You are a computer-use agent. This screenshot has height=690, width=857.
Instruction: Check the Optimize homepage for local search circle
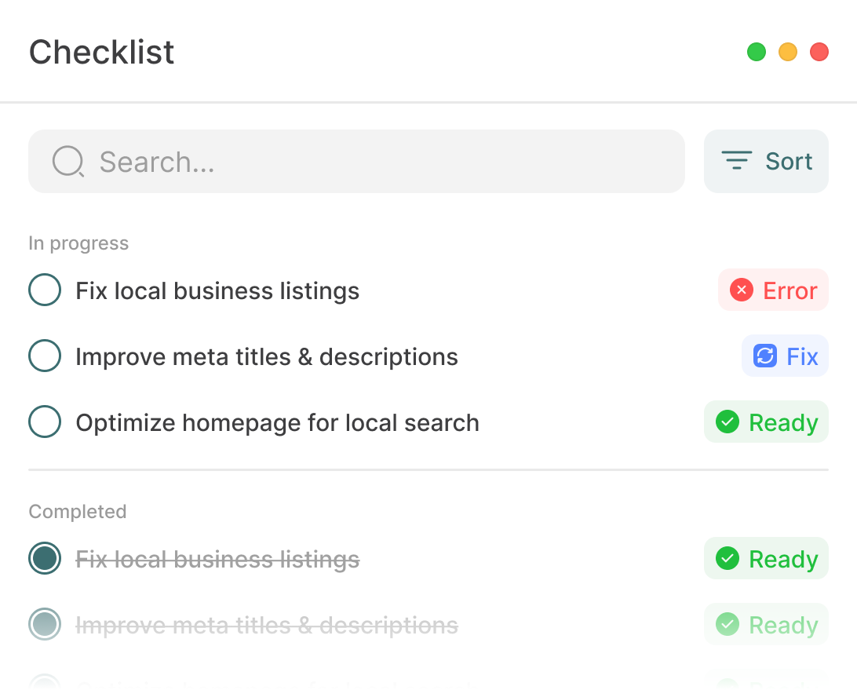(x=45, y=422)
